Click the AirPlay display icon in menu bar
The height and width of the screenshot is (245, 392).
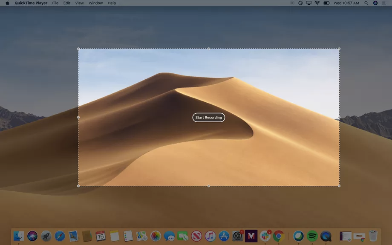[x=309, y=3]
